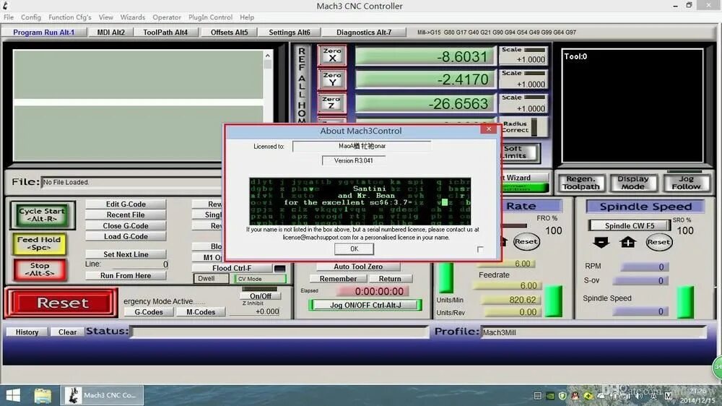This screenshot has height=406, width=722.
Task: Toggle Spindle CW F5
Action: tap(630, 226)
